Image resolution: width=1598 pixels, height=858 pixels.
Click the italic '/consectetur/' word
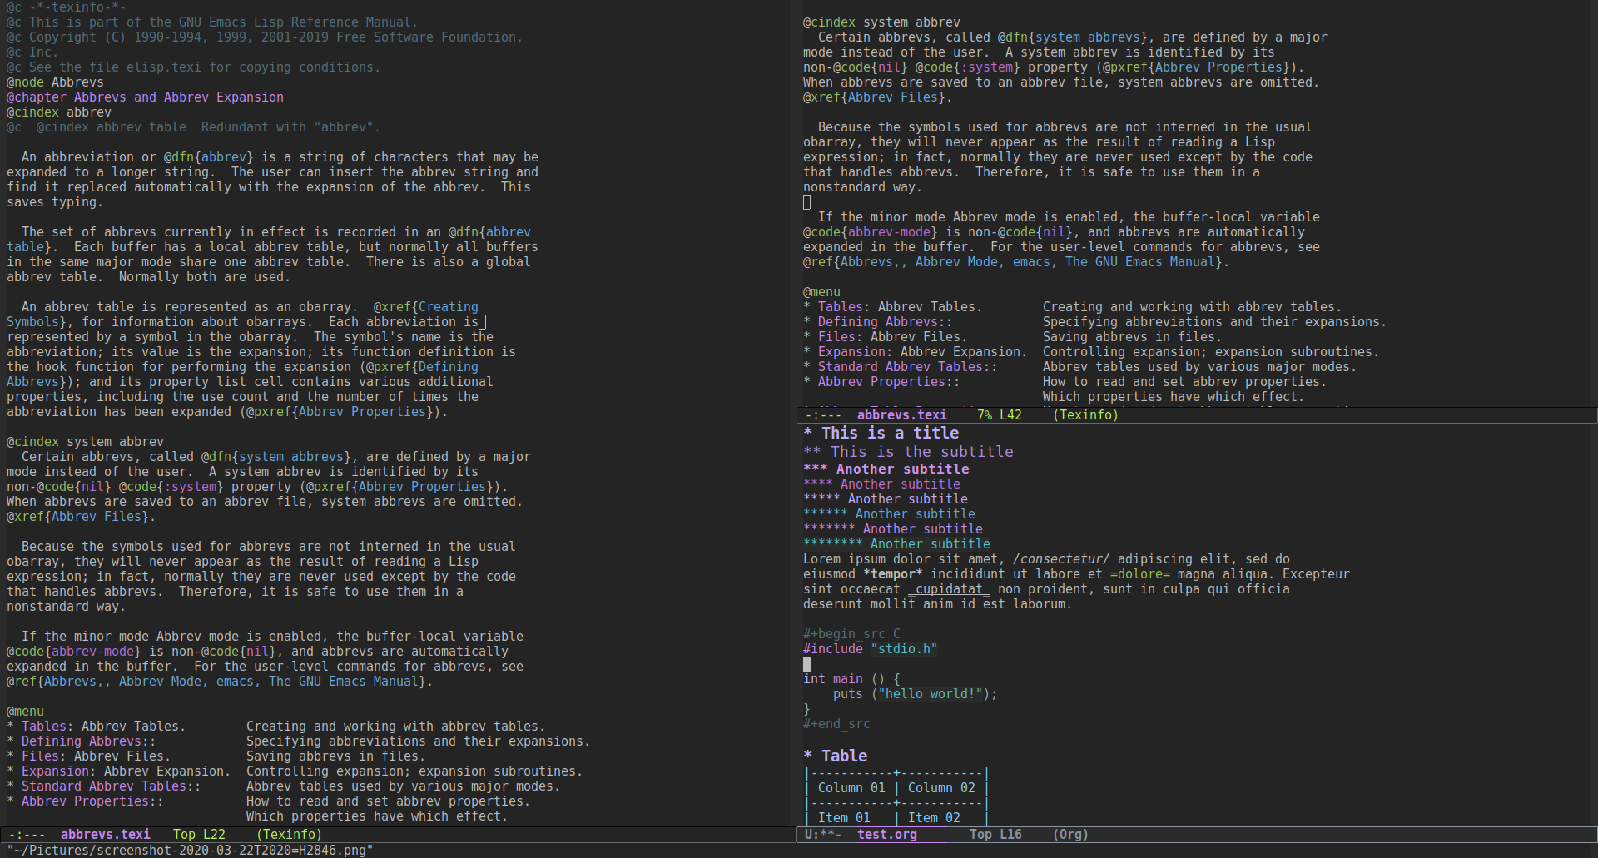pos(1061,558)
